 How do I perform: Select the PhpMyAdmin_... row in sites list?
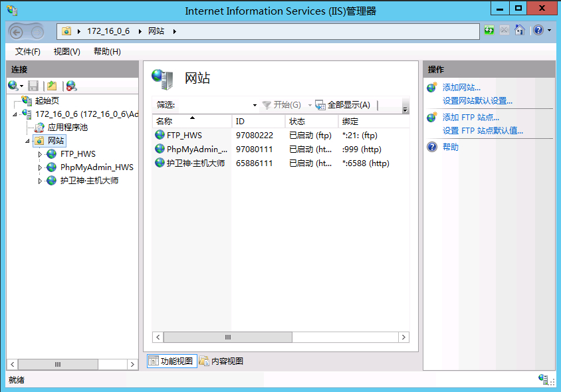pos(281,149)
